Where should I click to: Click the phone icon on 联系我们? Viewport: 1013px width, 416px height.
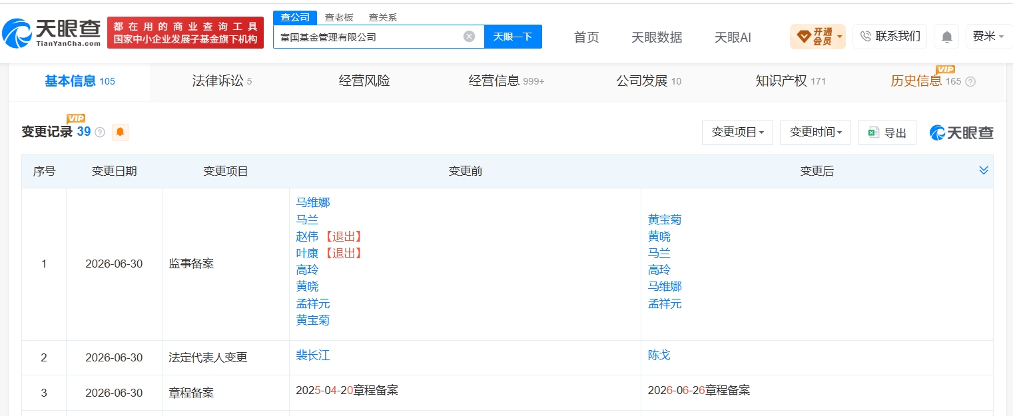click(866, 37)
